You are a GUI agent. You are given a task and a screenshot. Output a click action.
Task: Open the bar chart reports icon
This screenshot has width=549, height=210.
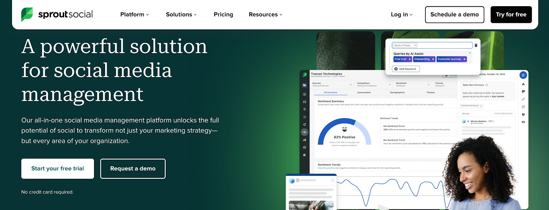(304, 140)
